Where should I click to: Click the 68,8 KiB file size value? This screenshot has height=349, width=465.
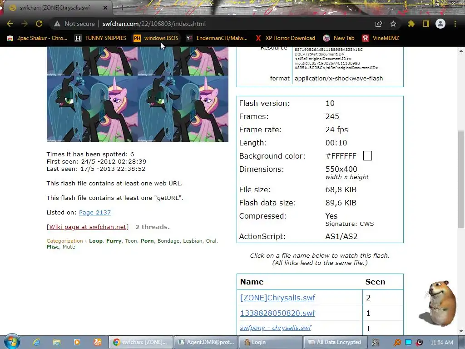(341, 189)
